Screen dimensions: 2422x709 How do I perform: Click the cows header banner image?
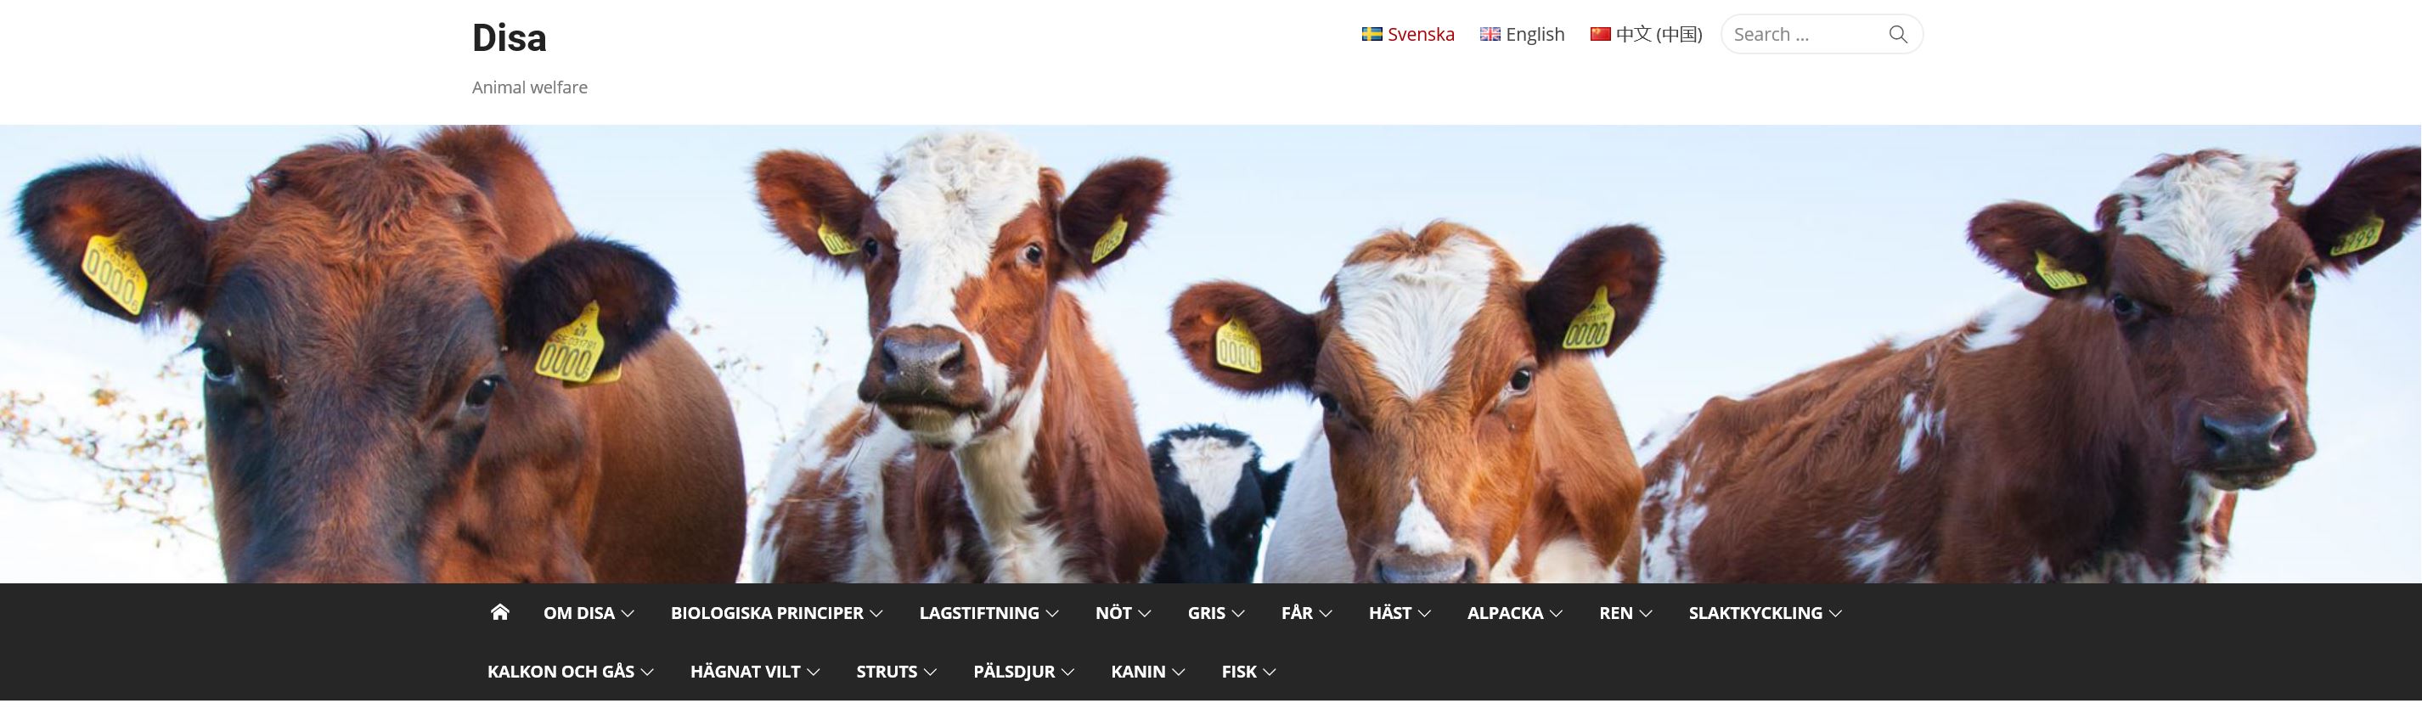(x=1211, y=353)
